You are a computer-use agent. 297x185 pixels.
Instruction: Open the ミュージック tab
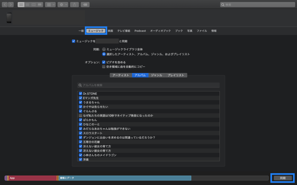(x=96, y=31)
